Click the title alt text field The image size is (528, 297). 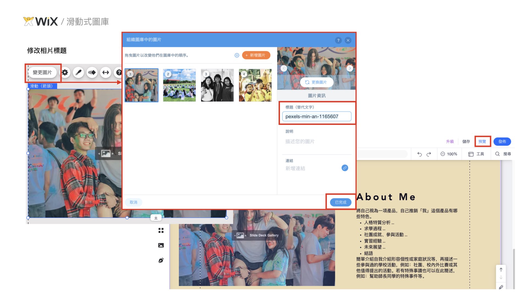tap(317, 116)
